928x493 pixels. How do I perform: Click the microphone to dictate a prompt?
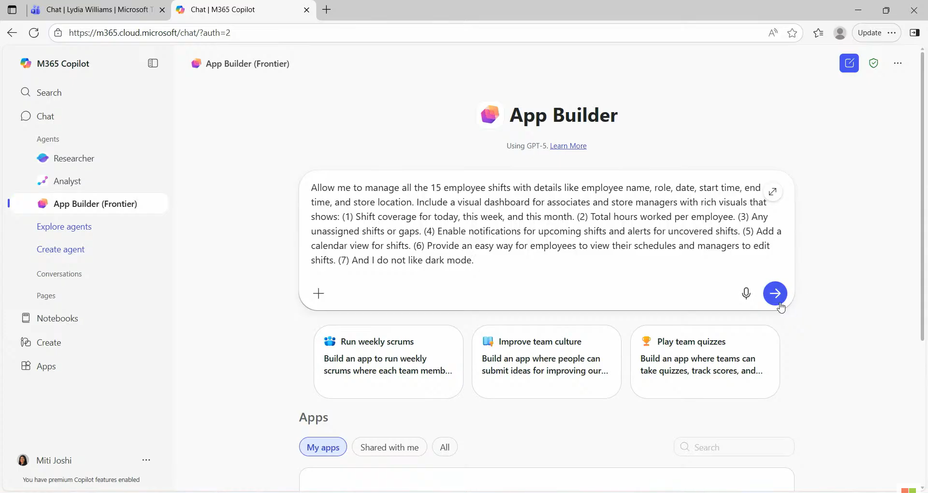pyautogui.click(x=747, y=293)
